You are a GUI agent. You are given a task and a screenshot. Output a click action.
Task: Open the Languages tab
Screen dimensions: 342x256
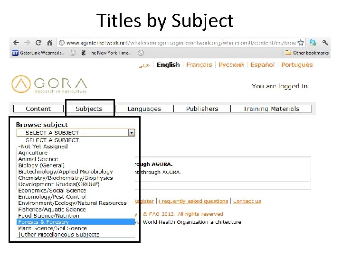[144, 109]
